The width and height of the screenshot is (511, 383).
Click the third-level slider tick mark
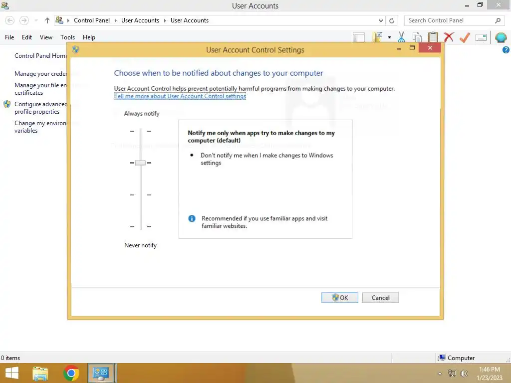(x=140, y=195)
